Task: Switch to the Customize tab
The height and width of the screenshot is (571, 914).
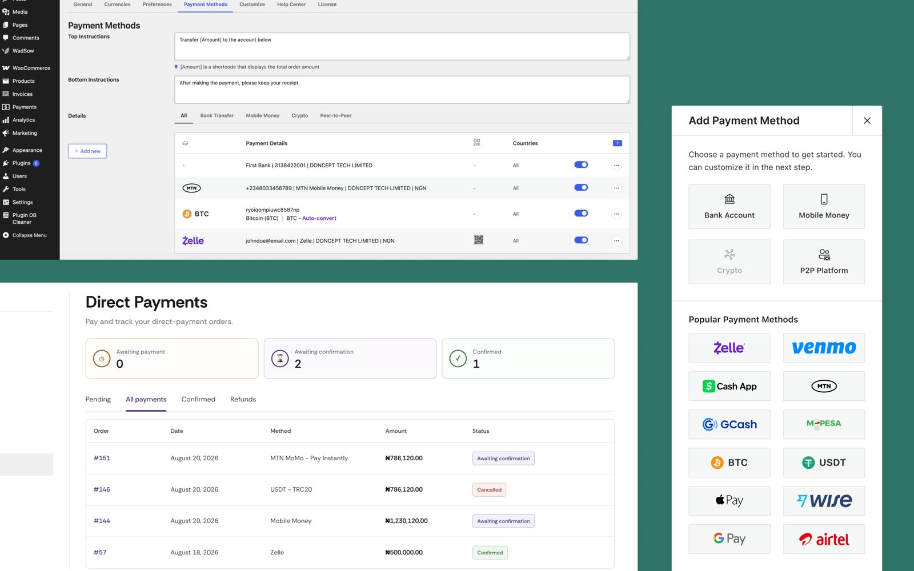Action: 252,5
